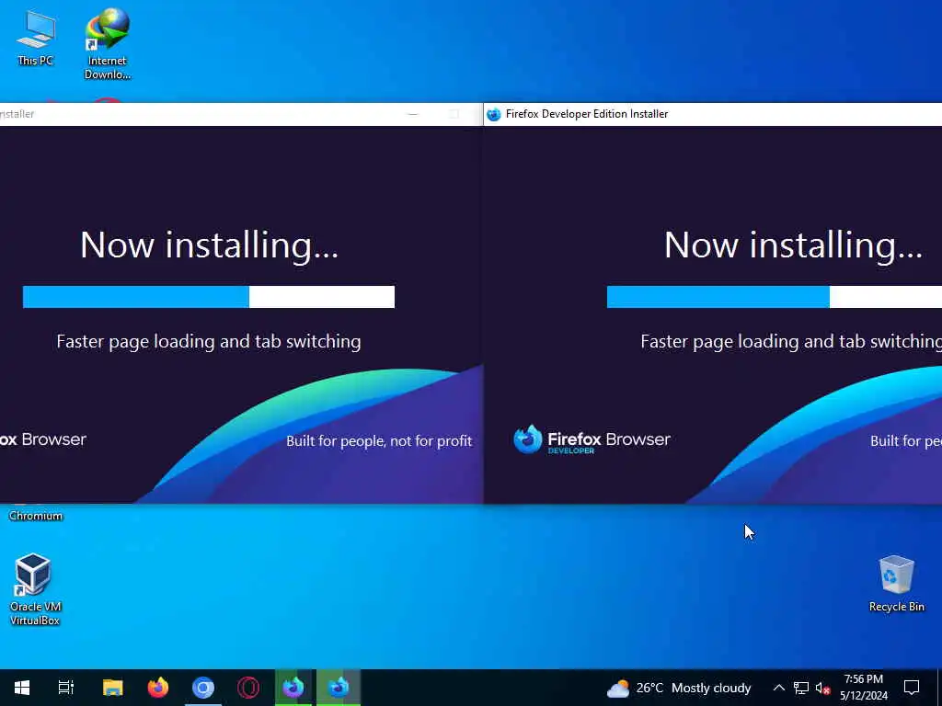Switch to Chromium on the taskbar
Image resolution: width=942 pixels, height=706 pixels.
pyautogui.click(x=203, y=688)
